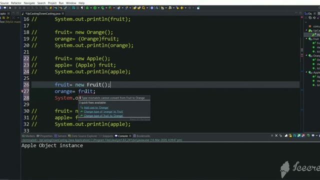Click the yellow Back navigation arrow
The height and width of the screenshot is (180, 320).
[182, 8]
